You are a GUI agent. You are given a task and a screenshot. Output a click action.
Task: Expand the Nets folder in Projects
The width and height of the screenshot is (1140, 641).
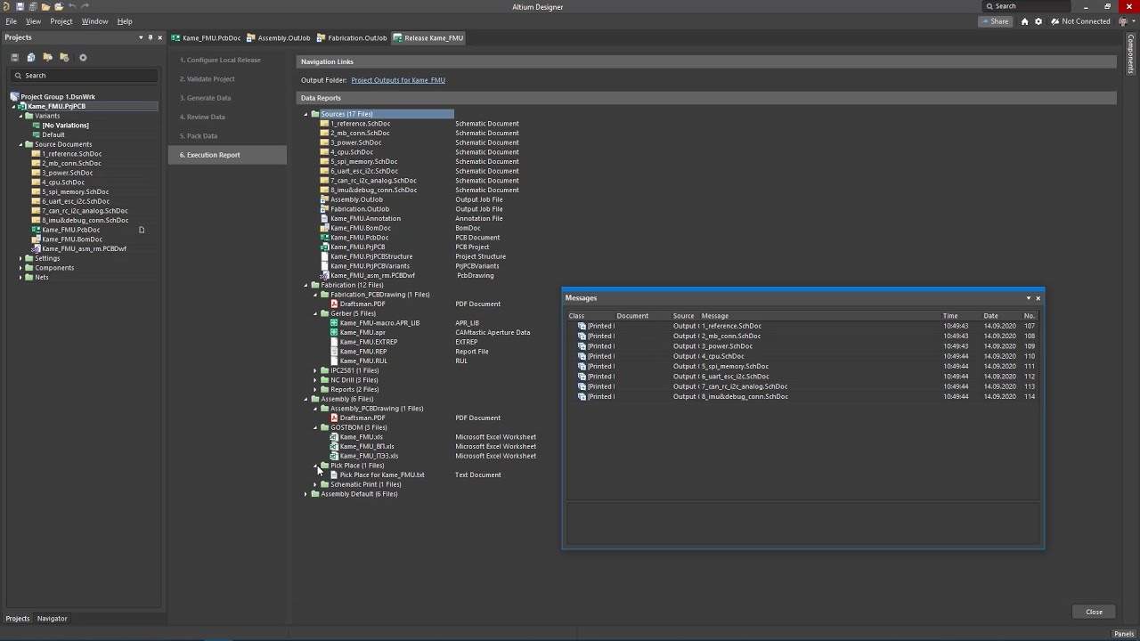[20, 277]
